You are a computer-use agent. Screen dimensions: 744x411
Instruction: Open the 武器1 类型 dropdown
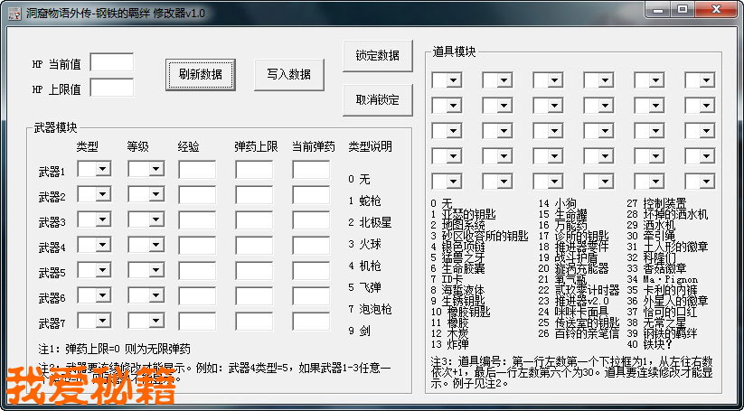pyautogui.click(x=103, y=169)
